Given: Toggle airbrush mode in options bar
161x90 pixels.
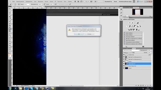Looking at the screenshot, I should (56, 4).
